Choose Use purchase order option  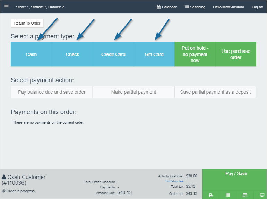(x=236, y=54)
